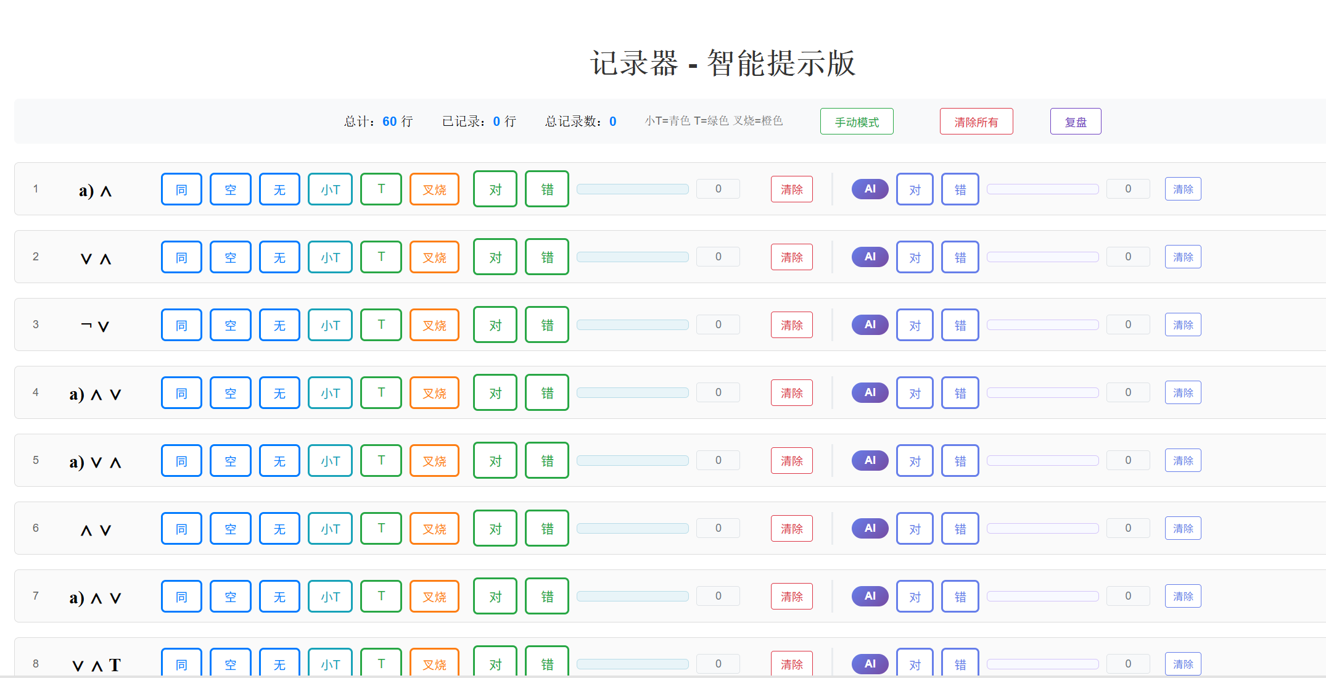Click the count field in row 2
The height and width of the screenshot is (678, 1326).
tap(718, 257)
